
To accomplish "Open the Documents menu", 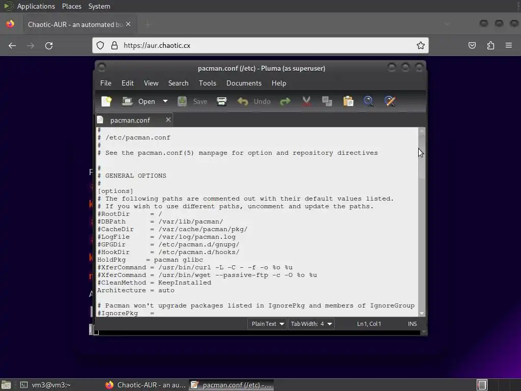I will pos(244,83).
